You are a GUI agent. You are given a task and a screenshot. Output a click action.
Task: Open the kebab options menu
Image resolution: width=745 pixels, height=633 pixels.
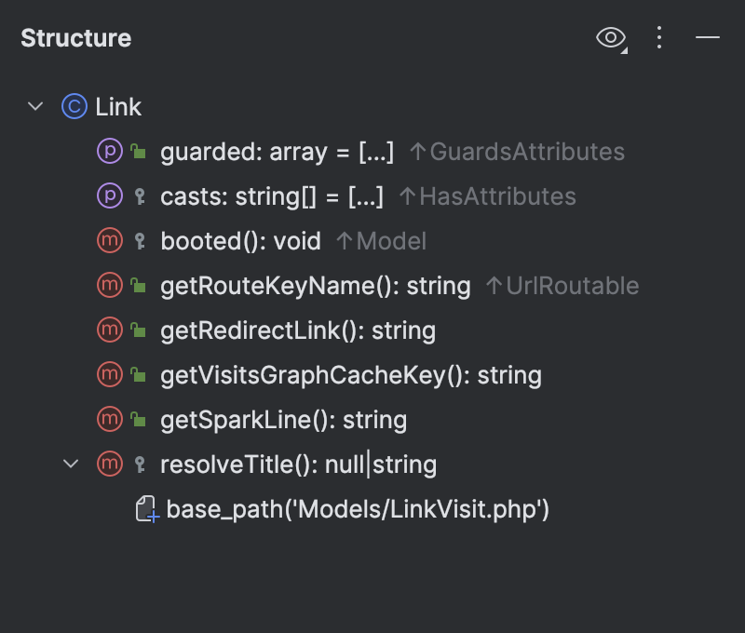[659, 38]
